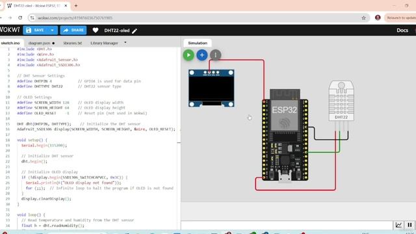Switch to the sketch.ino tab
416x234 pixels.
point(10,43)
